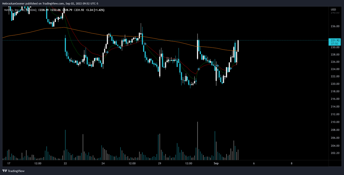Click the 222.00 price axis label
Viewport: 344px width, 175px height.
[335, 77]
